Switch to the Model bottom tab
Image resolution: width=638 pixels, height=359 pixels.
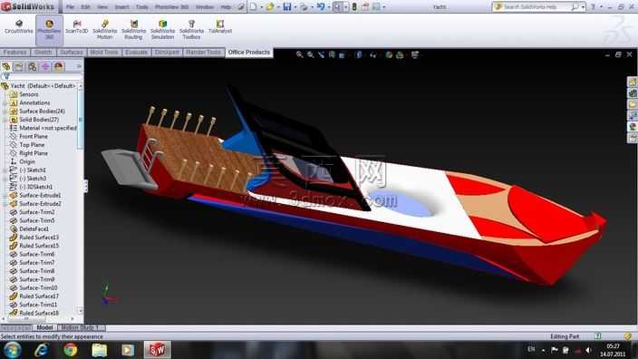tap(44, 327)
